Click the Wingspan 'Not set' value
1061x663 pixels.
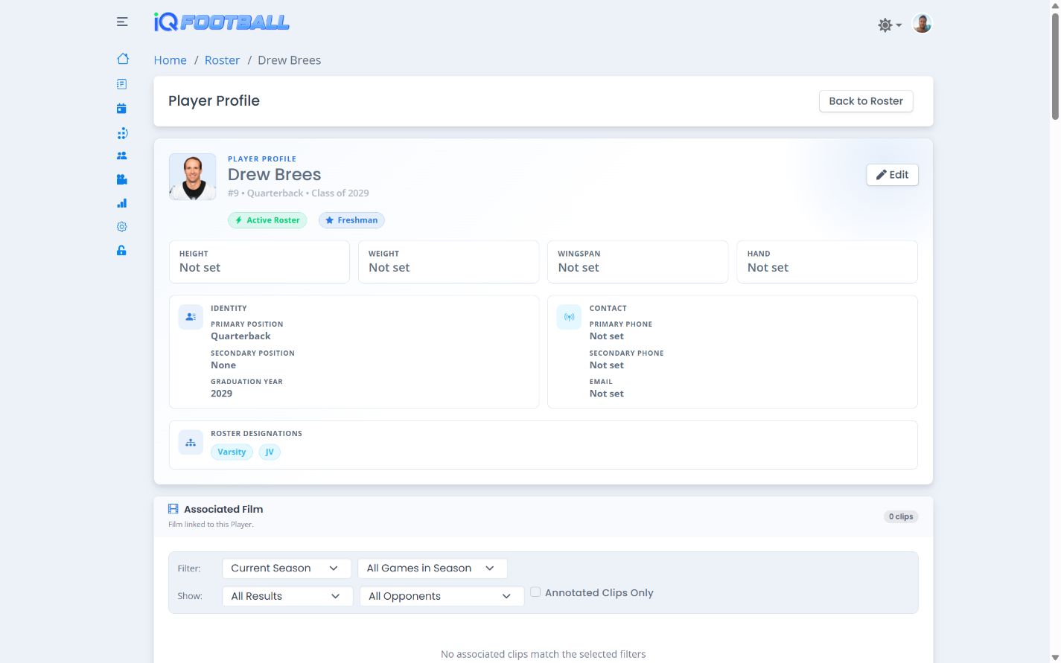click(x=579, y=268)
